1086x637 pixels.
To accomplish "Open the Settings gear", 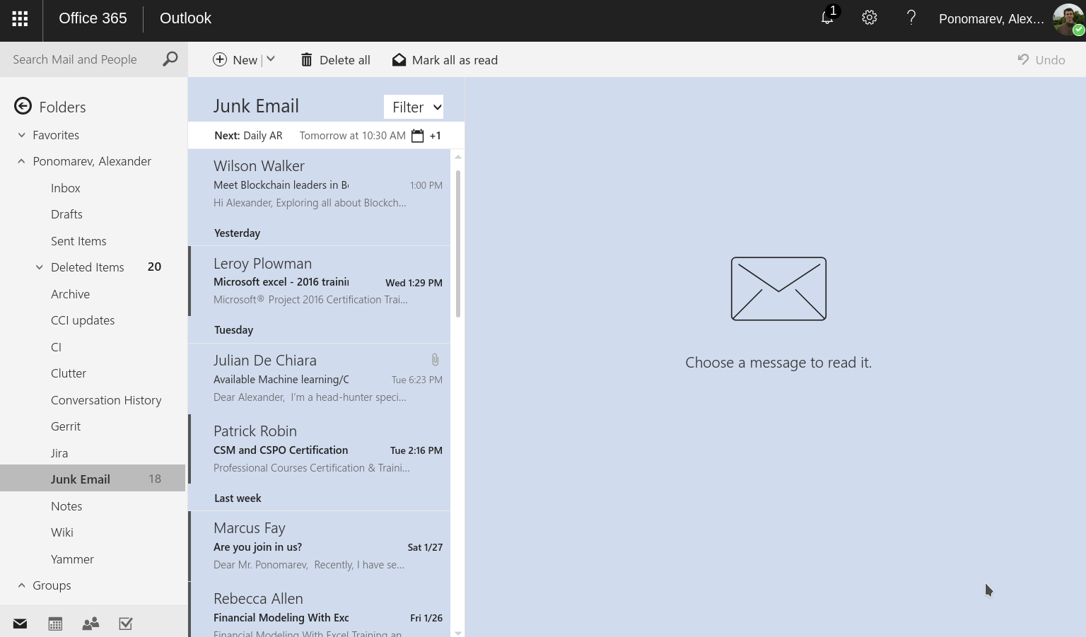I will 869,18.
